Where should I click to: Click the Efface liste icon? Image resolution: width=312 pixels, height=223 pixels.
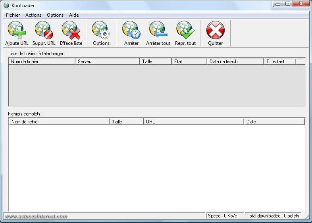point(71,30)
